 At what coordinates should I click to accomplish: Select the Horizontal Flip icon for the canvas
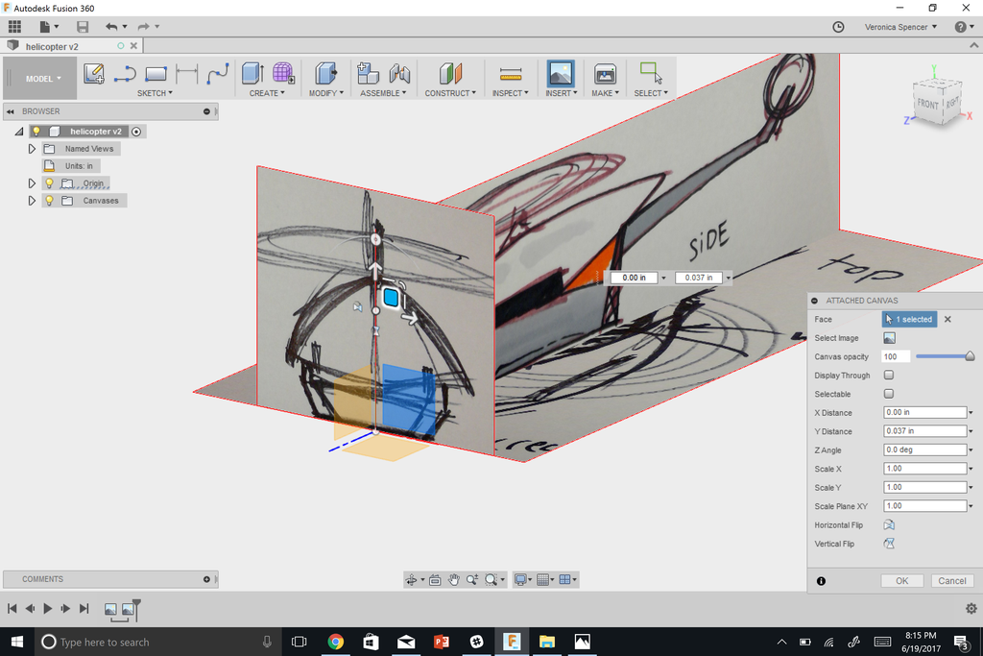click(x=888, y=524)
